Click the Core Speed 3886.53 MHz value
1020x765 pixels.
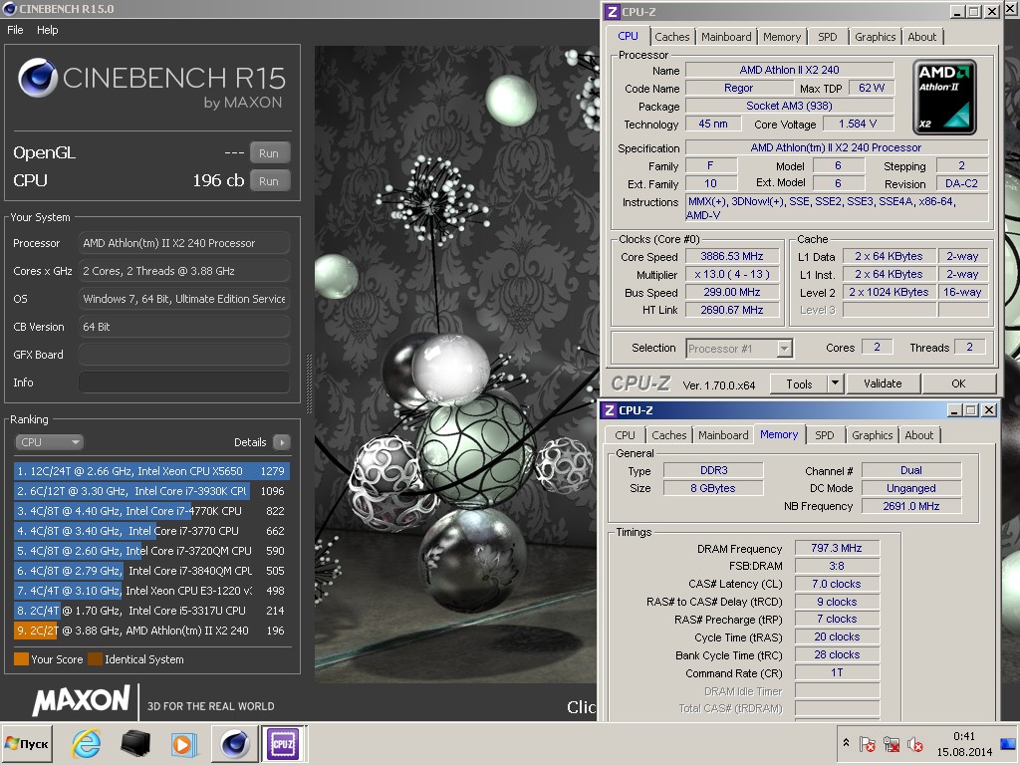(x=732, y=256)
